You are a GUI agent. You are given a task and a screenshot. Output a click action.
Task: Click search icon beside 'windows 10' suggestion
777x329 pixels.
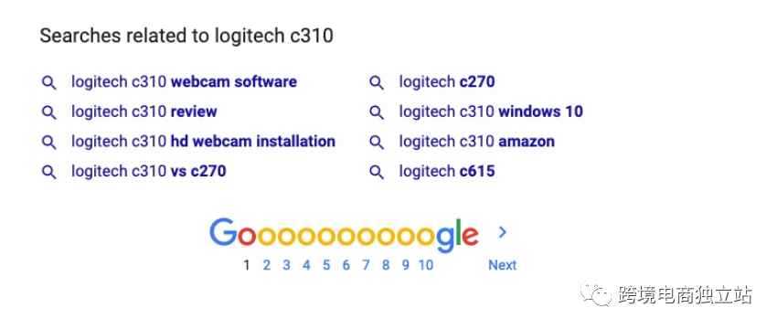coord(377,112)
